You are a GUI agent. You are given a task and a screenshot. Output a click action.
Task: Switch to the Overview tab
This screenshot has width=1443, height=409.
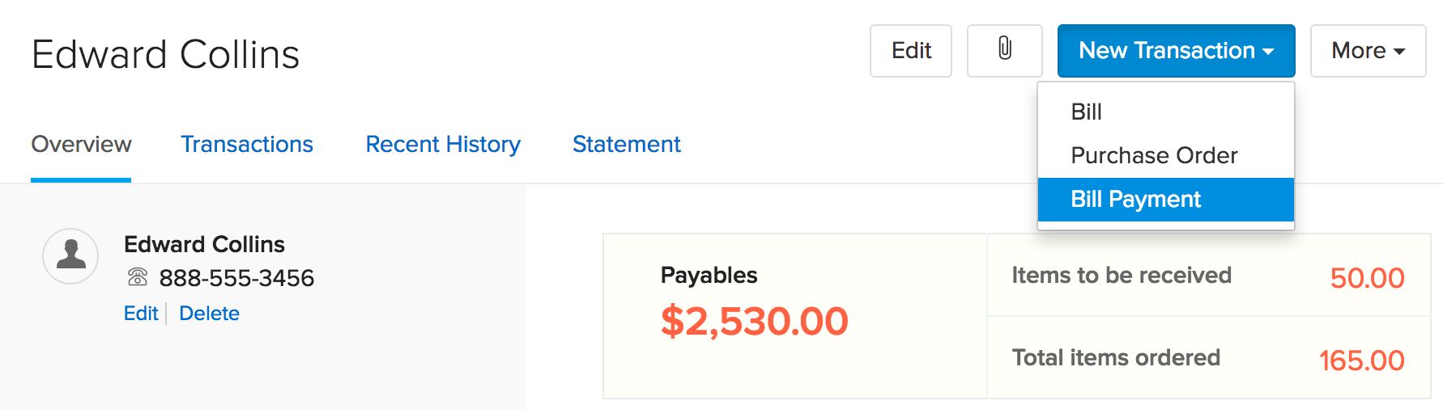click(81, 144)
